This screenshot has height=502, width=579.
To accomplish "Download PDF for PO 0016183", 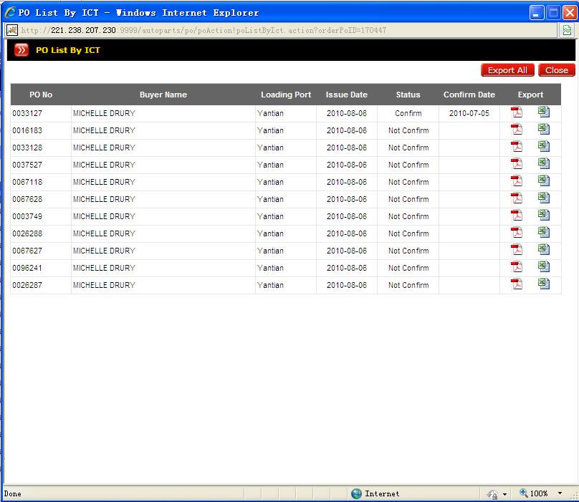I will [x=516, y=130].
